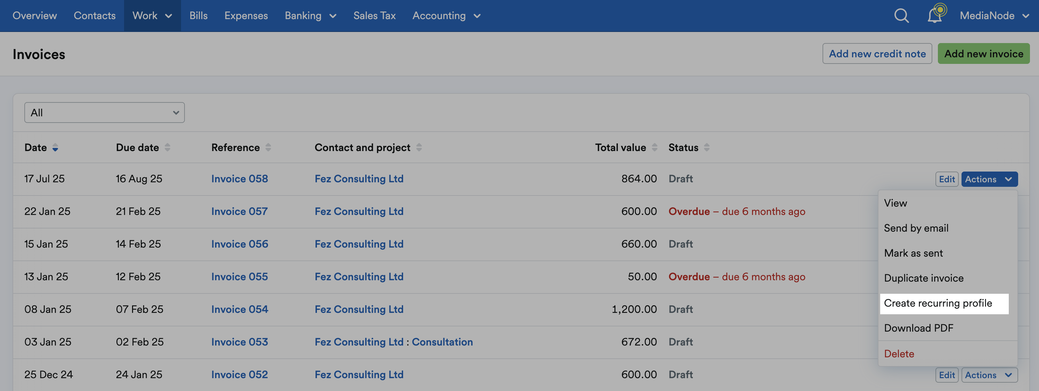Open the MediaNode account dropdown

(994, 16)
